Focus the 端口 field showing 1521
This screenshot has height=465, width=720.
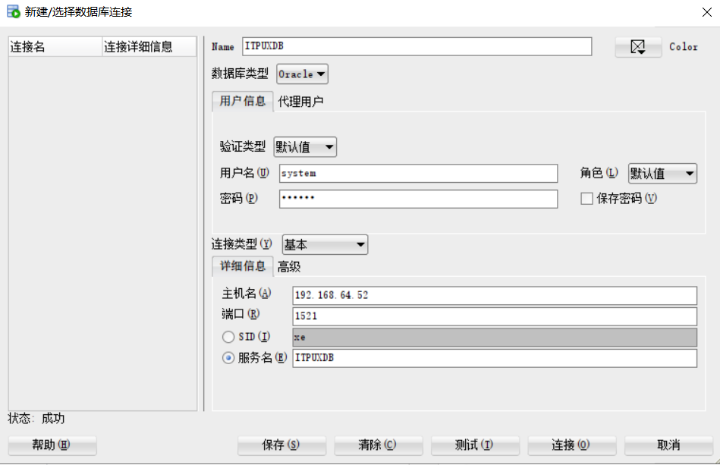click(x=495, y=316)
